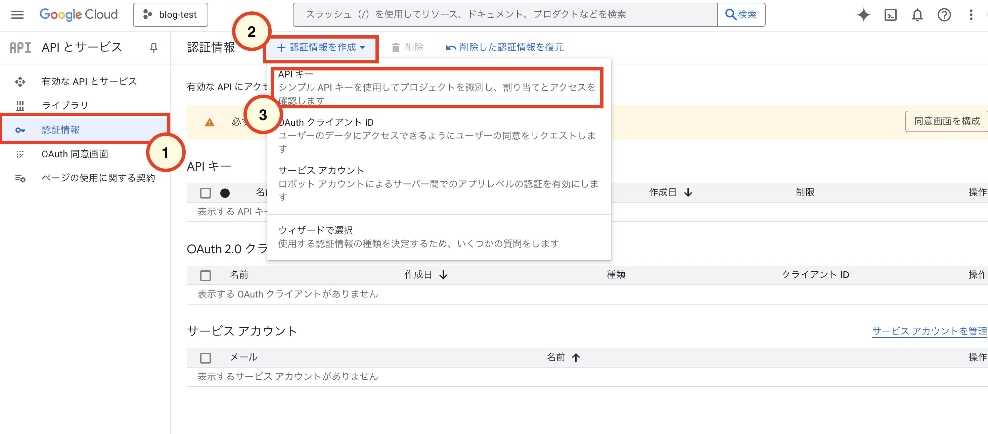Activate Cloud Shell terminal icon

(x=890, y=15)
